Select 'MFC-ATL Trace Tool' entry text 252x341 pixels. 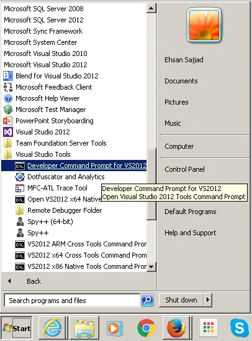coord(58,188)
